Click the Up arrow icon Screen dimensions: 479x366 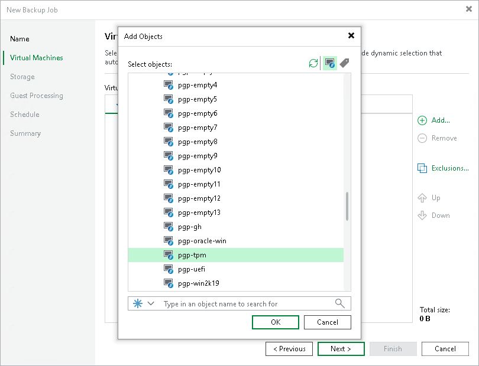point(422,198)
